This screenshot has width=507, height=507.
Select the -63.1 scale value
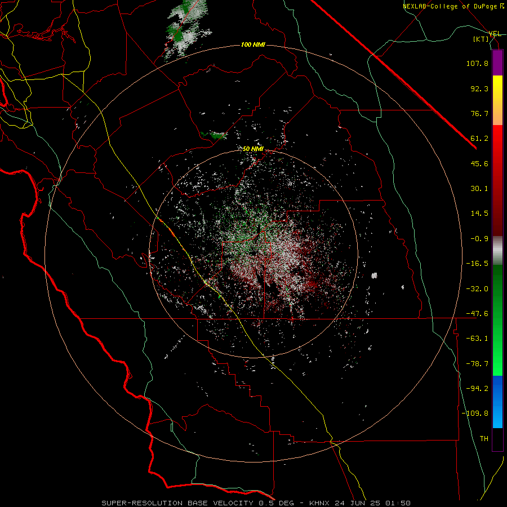point(477,339)
